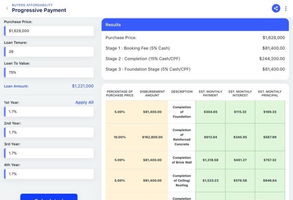Click the $946.64 monthly principal cell
Screen dimensions: 293x200
coord(270,181)
